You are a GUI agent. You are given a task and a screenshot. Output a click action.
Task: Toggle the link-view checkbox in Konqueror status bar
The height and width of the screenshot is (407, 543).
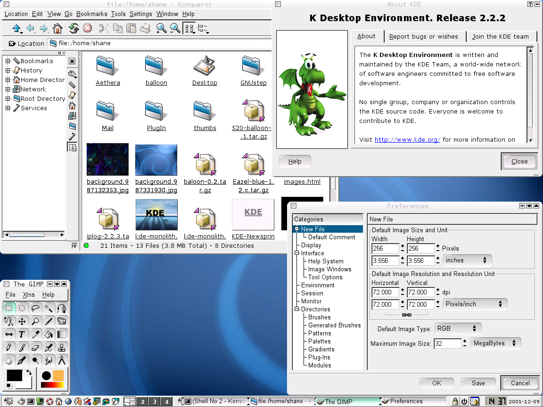point(74,246)
